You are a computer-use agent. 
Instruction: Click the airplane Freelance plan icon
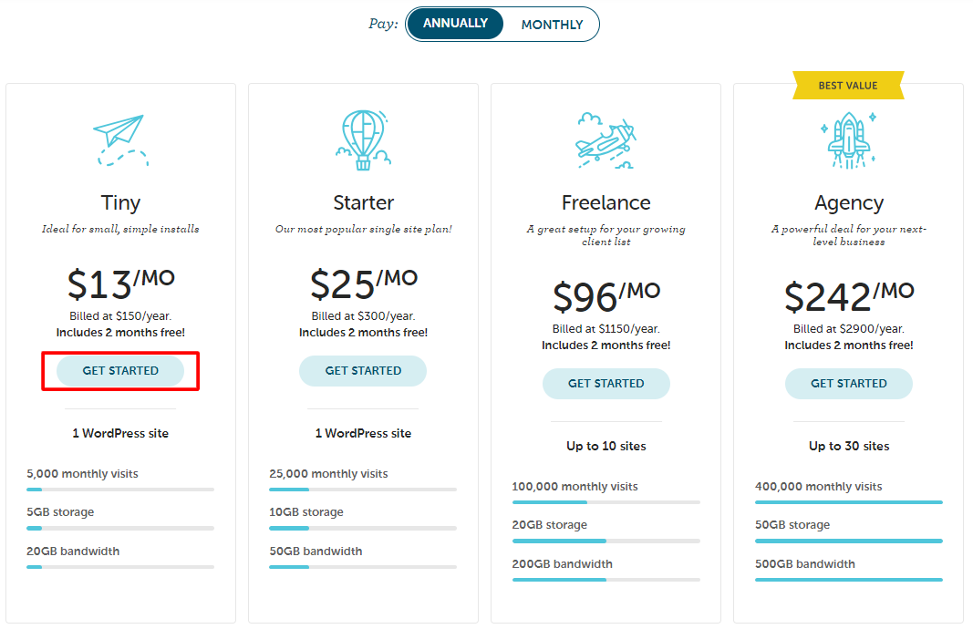click(x=606, y=140)
